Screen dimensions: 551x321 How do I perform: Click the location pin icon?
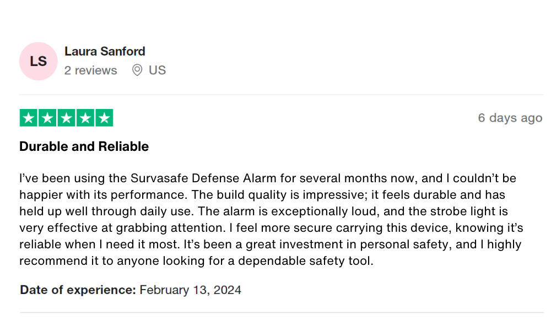click(x=137, y=70)
